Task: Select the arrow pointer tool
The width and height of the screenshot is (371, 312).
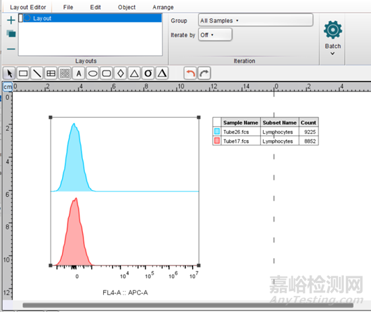Action: 9,73
